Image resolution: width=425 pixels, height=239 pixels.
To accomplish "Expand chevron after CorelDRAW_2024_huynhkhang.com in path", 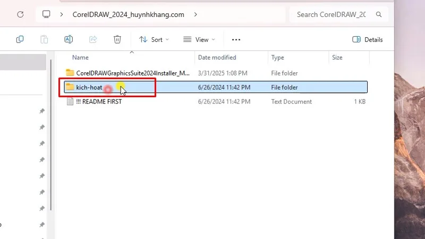I will pyautogui.click(x=195, y=14).
